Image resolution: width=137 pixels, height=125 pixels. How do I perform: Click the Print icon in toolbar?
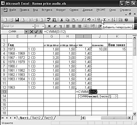(x=35, y=20)
